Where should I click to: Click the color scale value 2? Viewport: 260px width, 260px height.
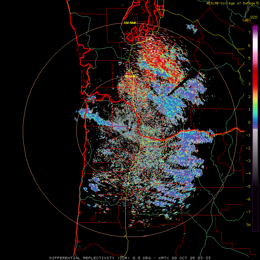[249, 97]
